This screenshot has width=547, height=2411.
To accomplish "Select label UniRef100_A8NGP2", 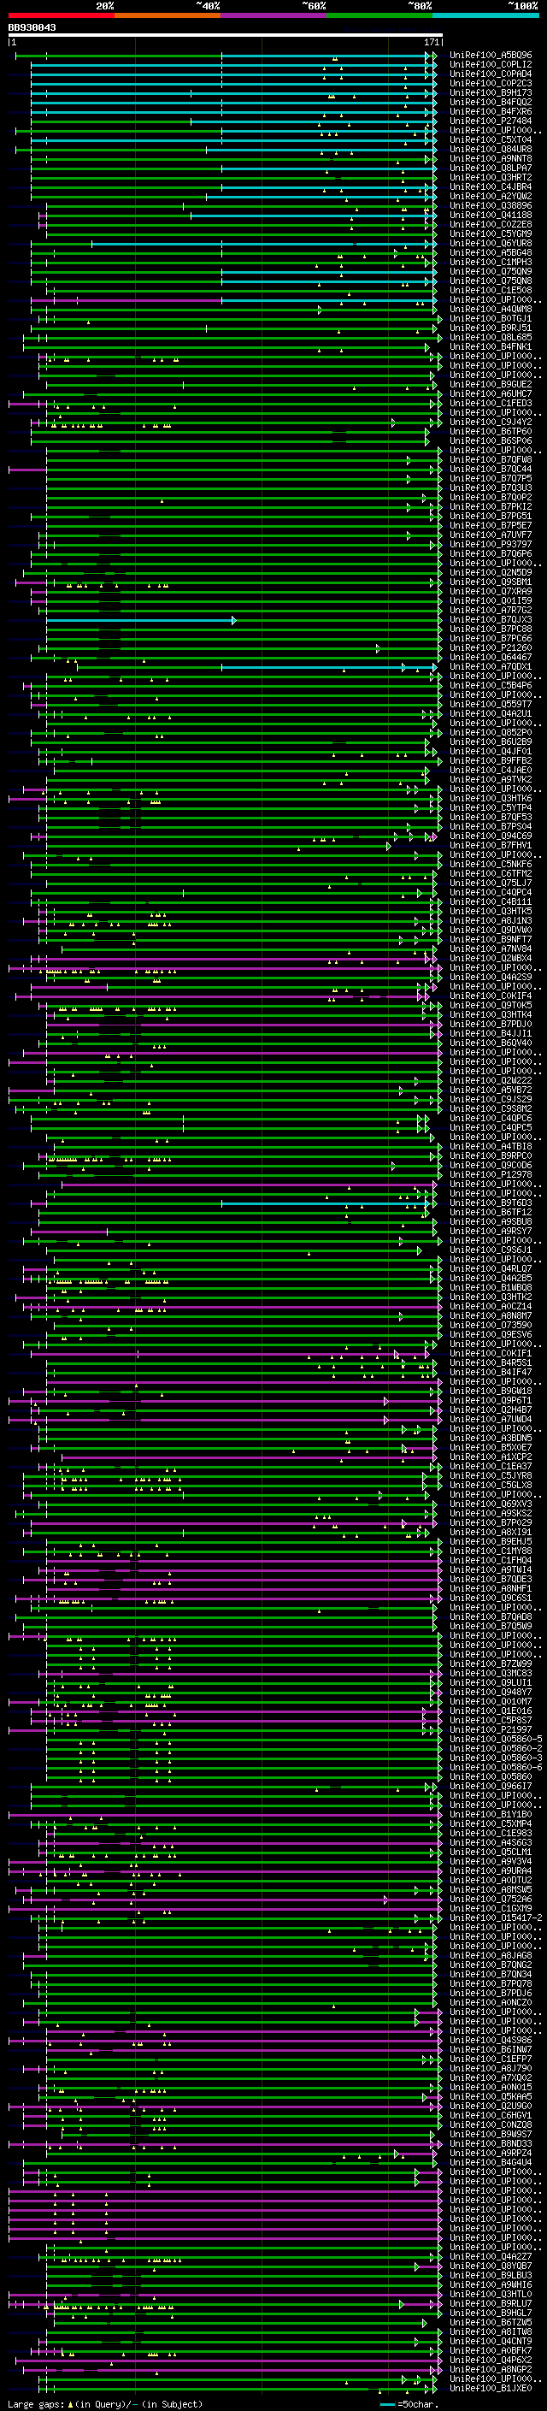I will point(490,2369).
